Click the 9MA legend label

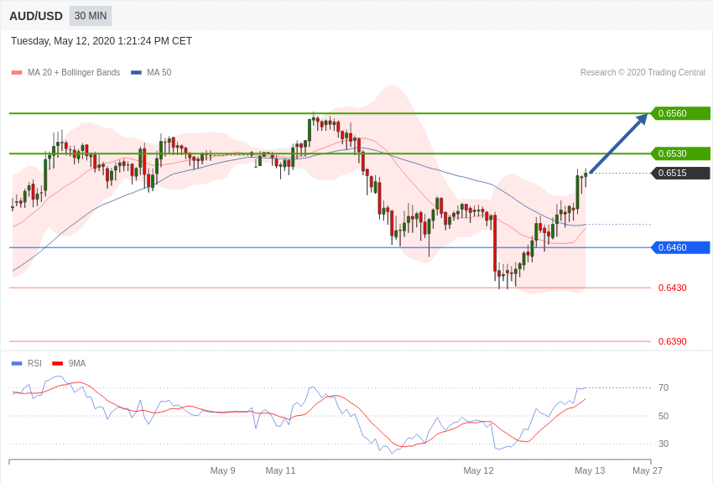(77, 363)
